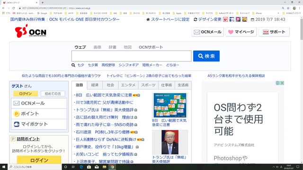Open OCNメール in sidebar
This screenshot has width=303, height=170.
[39, 103]
